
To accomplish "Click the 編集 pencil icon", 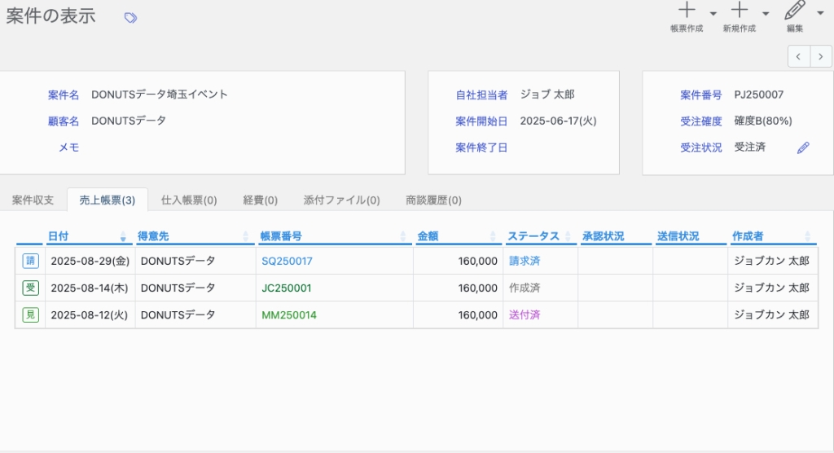I will coord(794,11).
